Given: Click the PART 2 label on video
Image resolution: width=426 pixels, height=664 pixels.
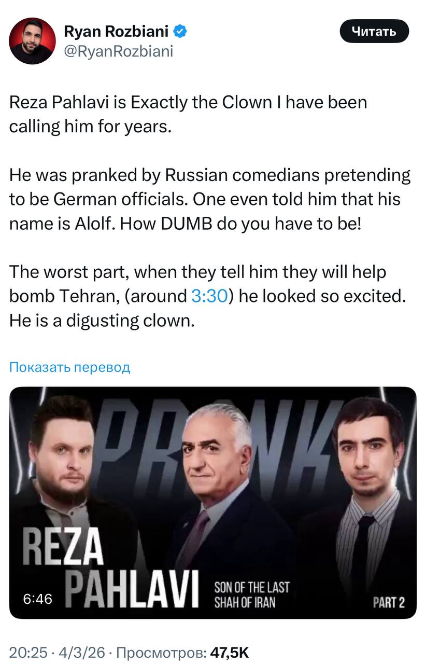Looking at the screenshot, I should click(388, 602).
